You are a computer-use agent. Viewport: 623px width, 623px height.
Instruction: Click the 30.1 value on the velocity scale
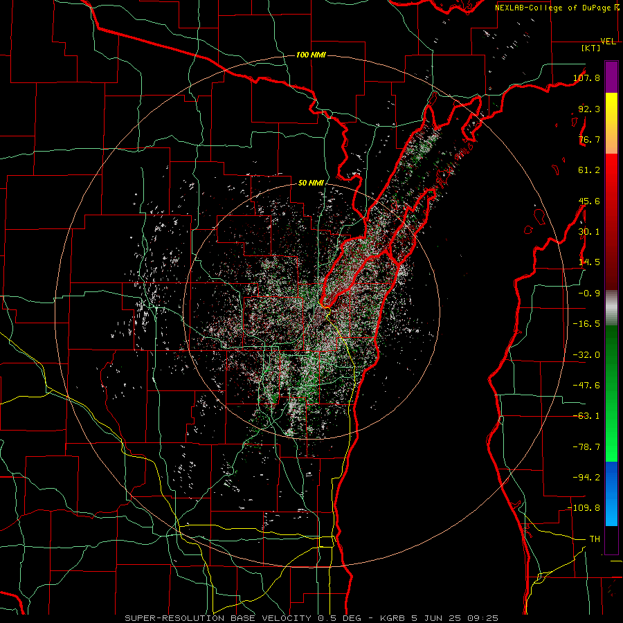click(589, 232)
